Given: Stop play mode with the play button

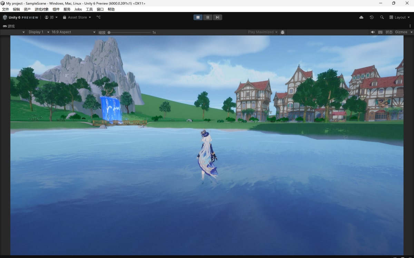Looking at the screenshot, I should click(x=198, y=17).
